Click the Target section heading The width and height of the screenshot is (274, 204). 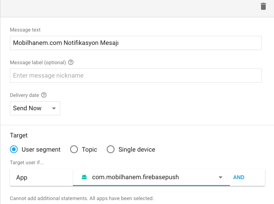(19, 135)
